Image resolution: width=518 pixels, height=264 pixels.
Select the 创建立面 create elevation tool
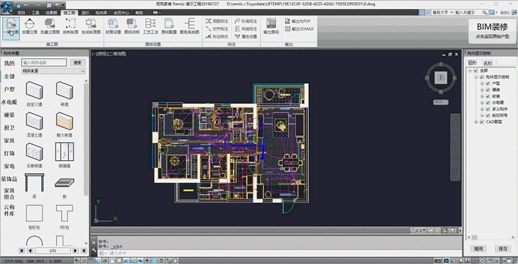point(29,26)
